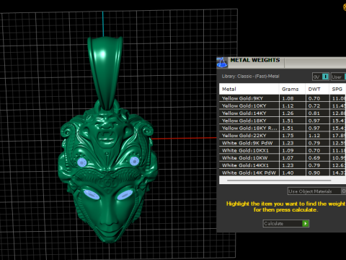Screen dimensions: 346x260
Task: Click the yellow highlight instruction text
Action: (286, 207)
